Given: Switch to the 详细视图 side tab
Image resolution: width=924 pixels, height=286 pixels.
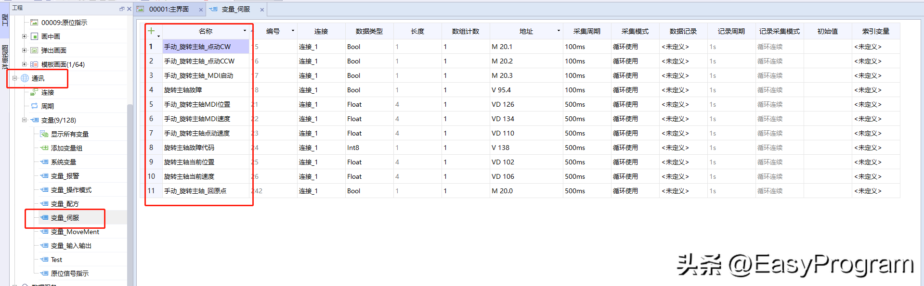Looking at the screenshot, I should point(5,57).
